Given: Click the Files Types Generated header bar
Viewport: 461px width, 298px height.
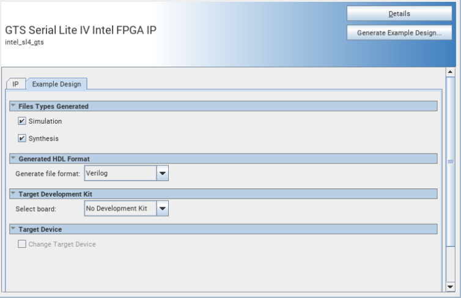Looking at the screenshot, I should pyautogui.click(x=223, y=106).
